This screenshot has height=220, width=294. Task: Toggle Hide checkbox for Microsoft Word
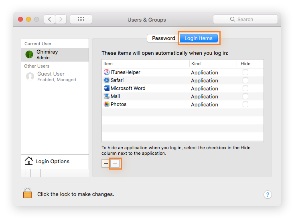pos(245,88)
